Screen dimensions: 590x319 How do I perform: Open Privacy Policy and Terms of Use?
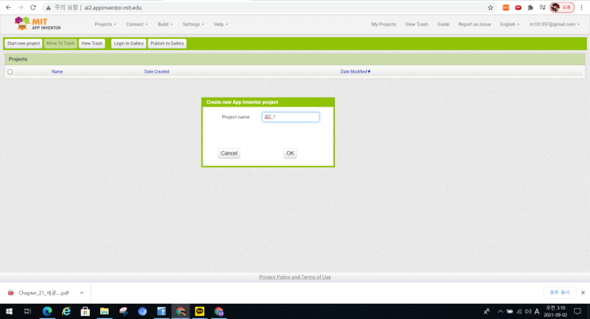tap(295, 277)
